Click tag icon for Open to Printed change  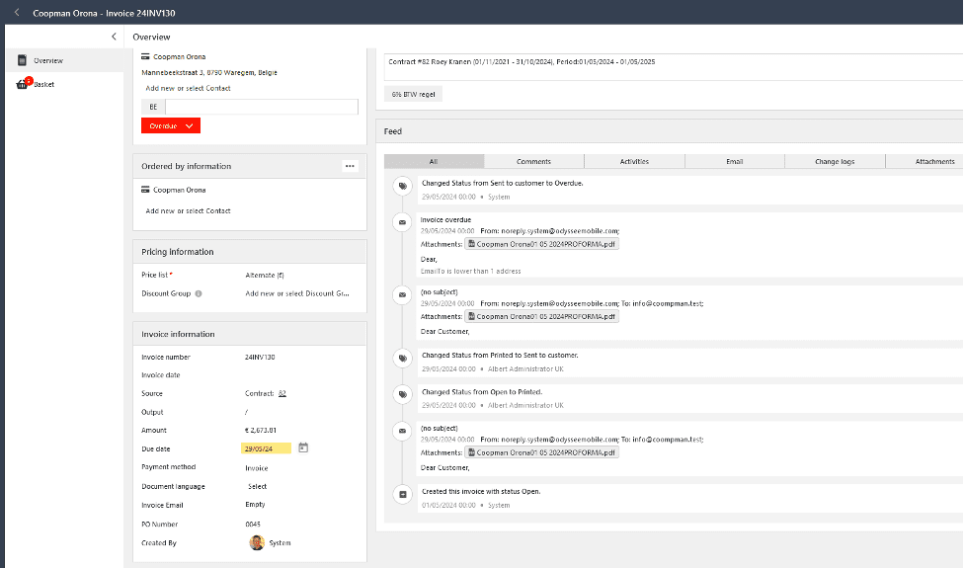coord(402,394)
